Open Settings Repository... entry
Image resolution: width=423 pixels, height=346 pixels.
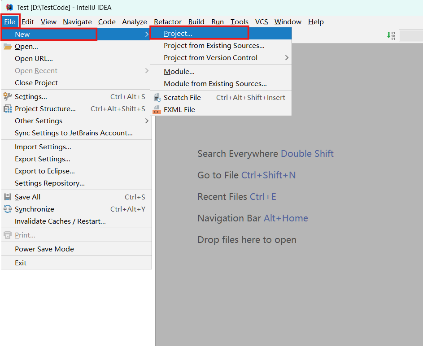[76, 183]
